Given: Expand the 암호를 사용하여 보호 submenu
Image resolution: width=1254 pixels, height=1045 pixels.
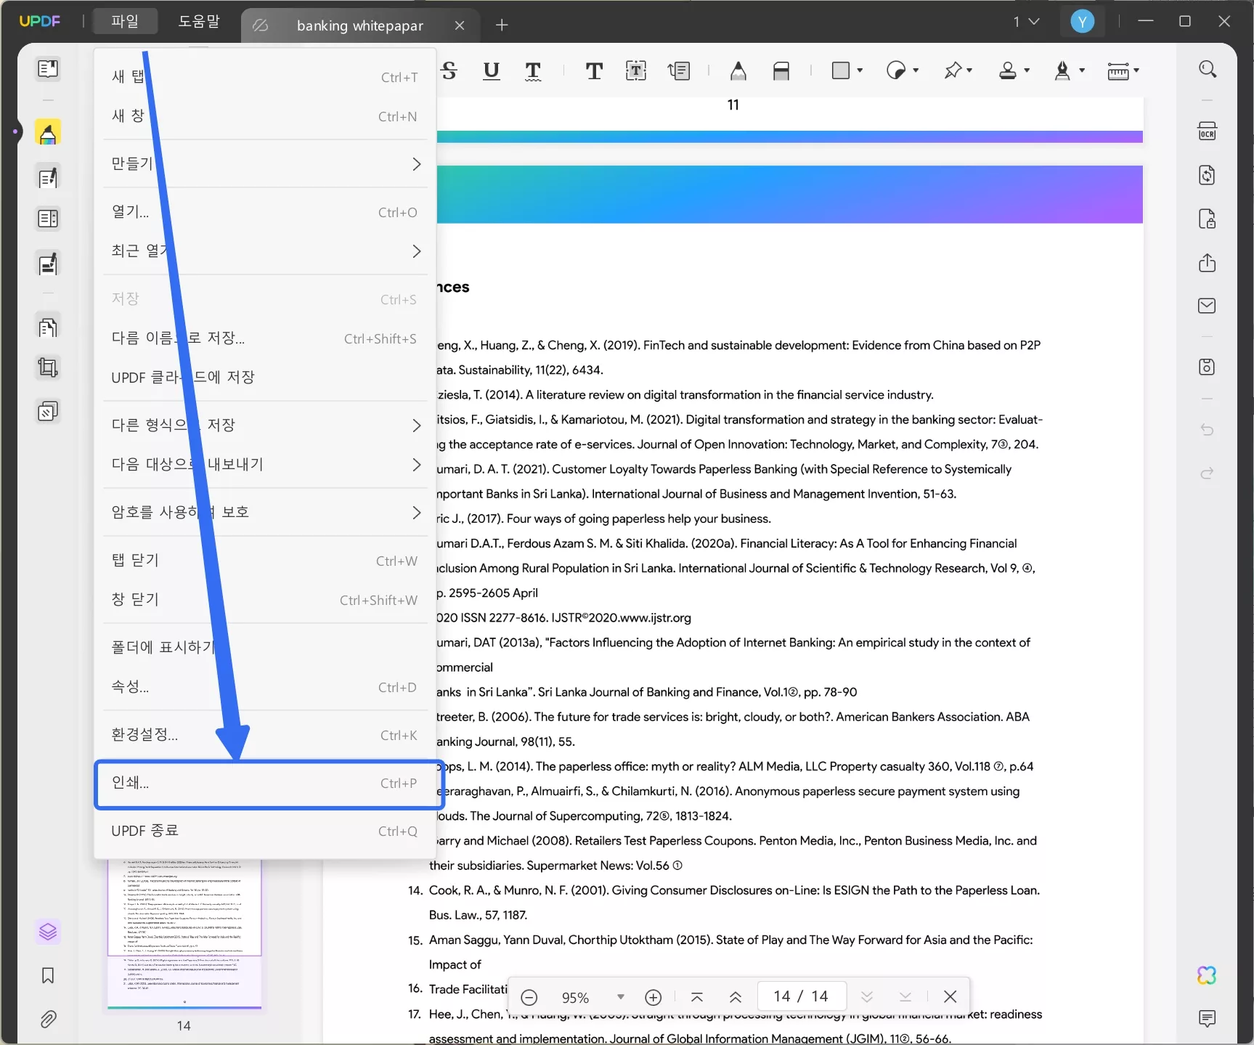Looking at the screenshot, I should coord(265,513).
